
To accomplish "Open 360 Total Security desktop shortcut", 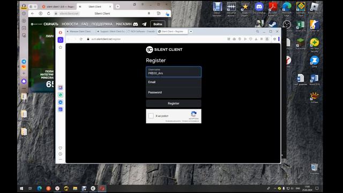I will tap(315, 45).
